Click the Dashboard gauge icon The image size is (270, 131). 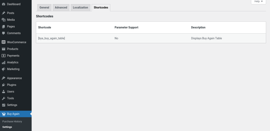pyautogui.click(x=4, y=4)
